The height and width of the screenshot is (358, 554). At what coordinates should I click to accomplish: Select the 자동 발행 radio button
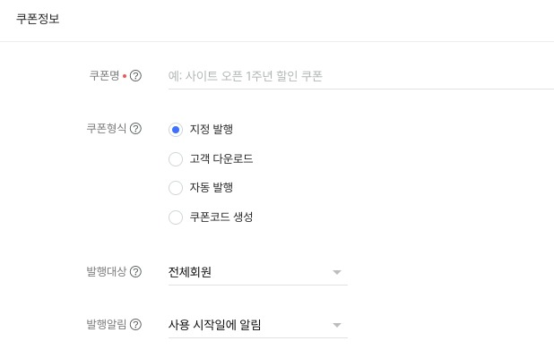(x=176, y=188)
